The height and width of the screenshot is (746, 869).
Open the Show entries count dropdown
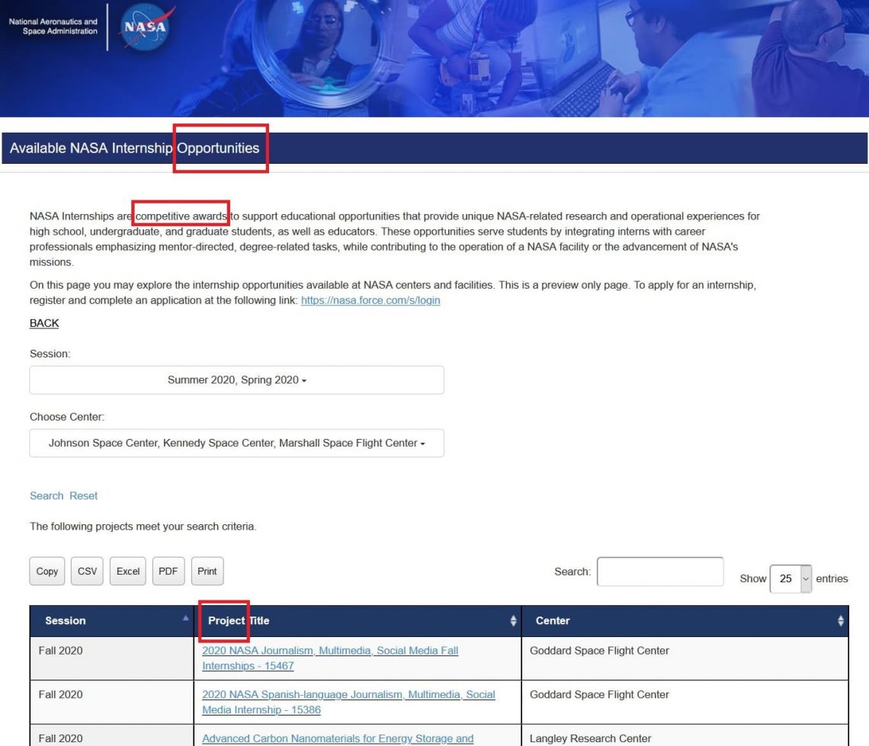[791, 578]
